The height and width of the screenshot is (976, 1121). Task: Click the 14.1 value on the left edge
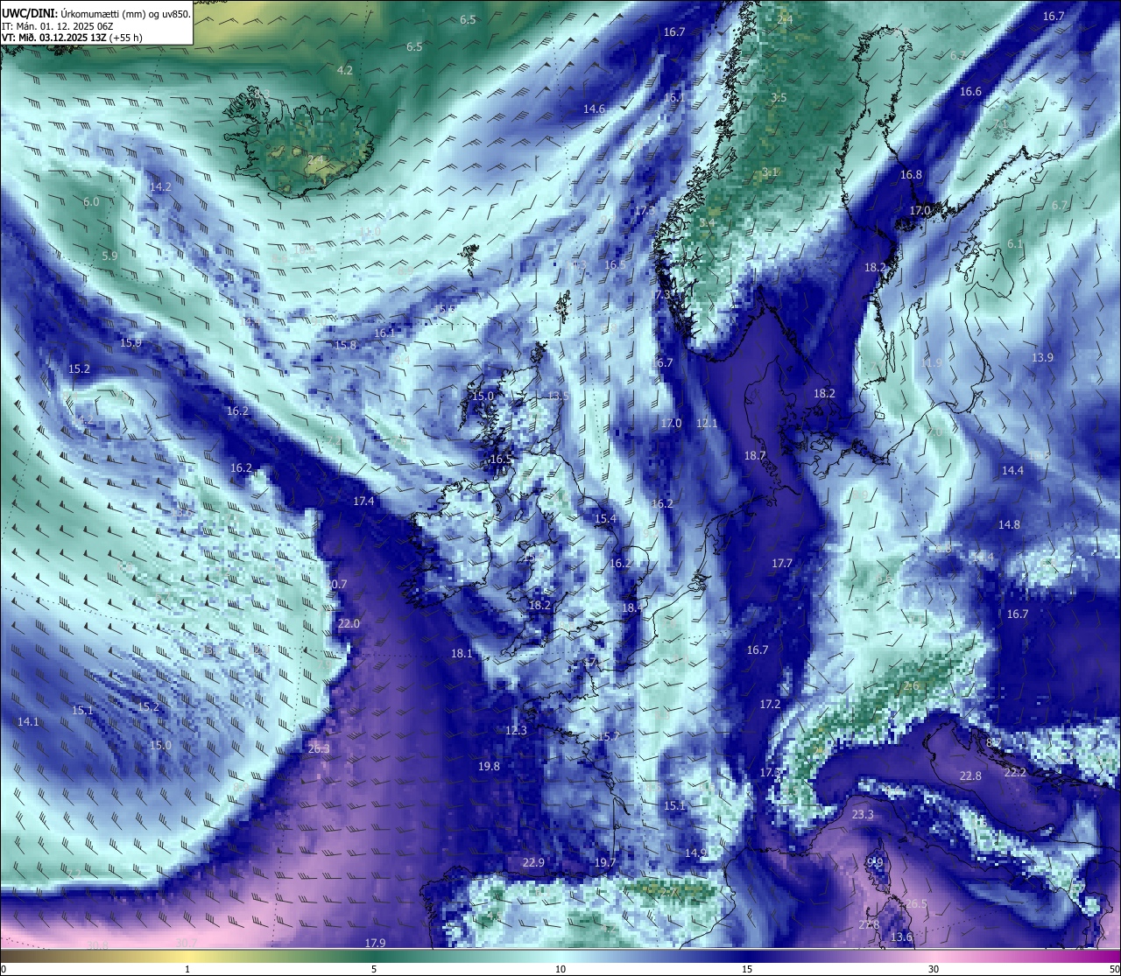pos(28,721)
